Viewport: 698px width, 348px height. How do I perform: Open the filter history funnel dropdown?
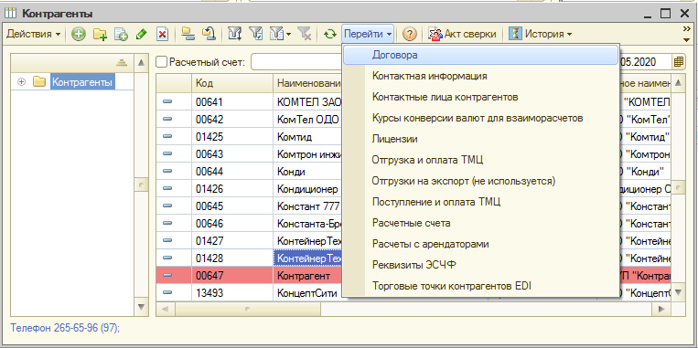pos(281,34)
